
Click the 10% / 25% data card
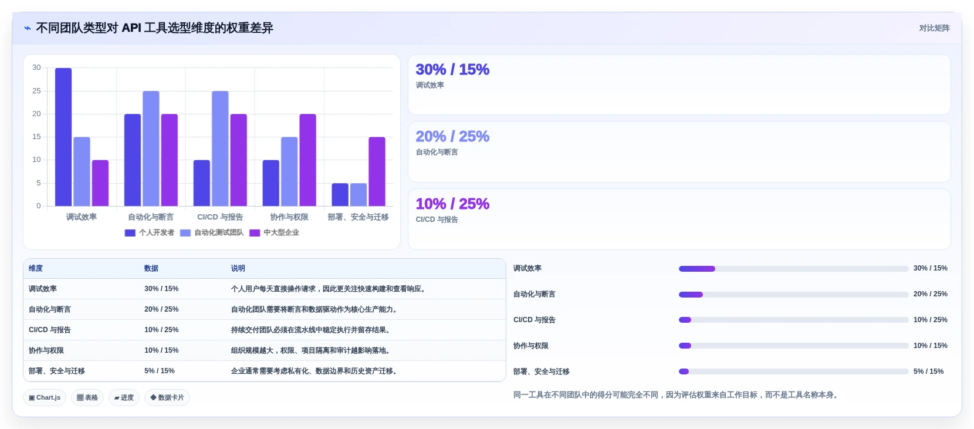click(679, 219)
